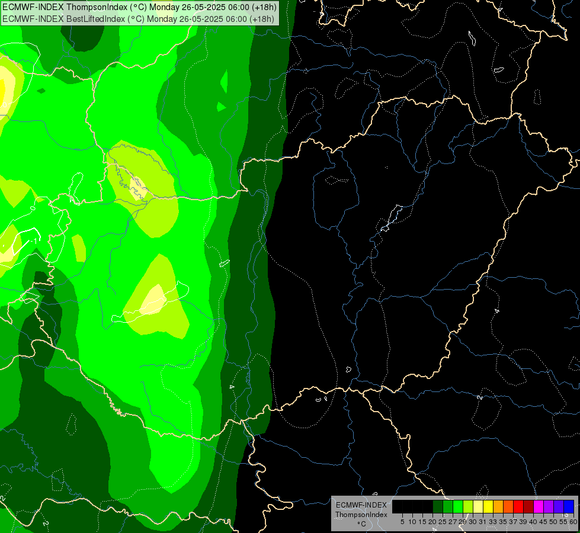Click the legend value label 39

pos(523,522)
